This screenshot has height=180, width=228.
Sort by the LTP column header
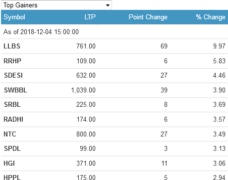[x=90, y=17]
